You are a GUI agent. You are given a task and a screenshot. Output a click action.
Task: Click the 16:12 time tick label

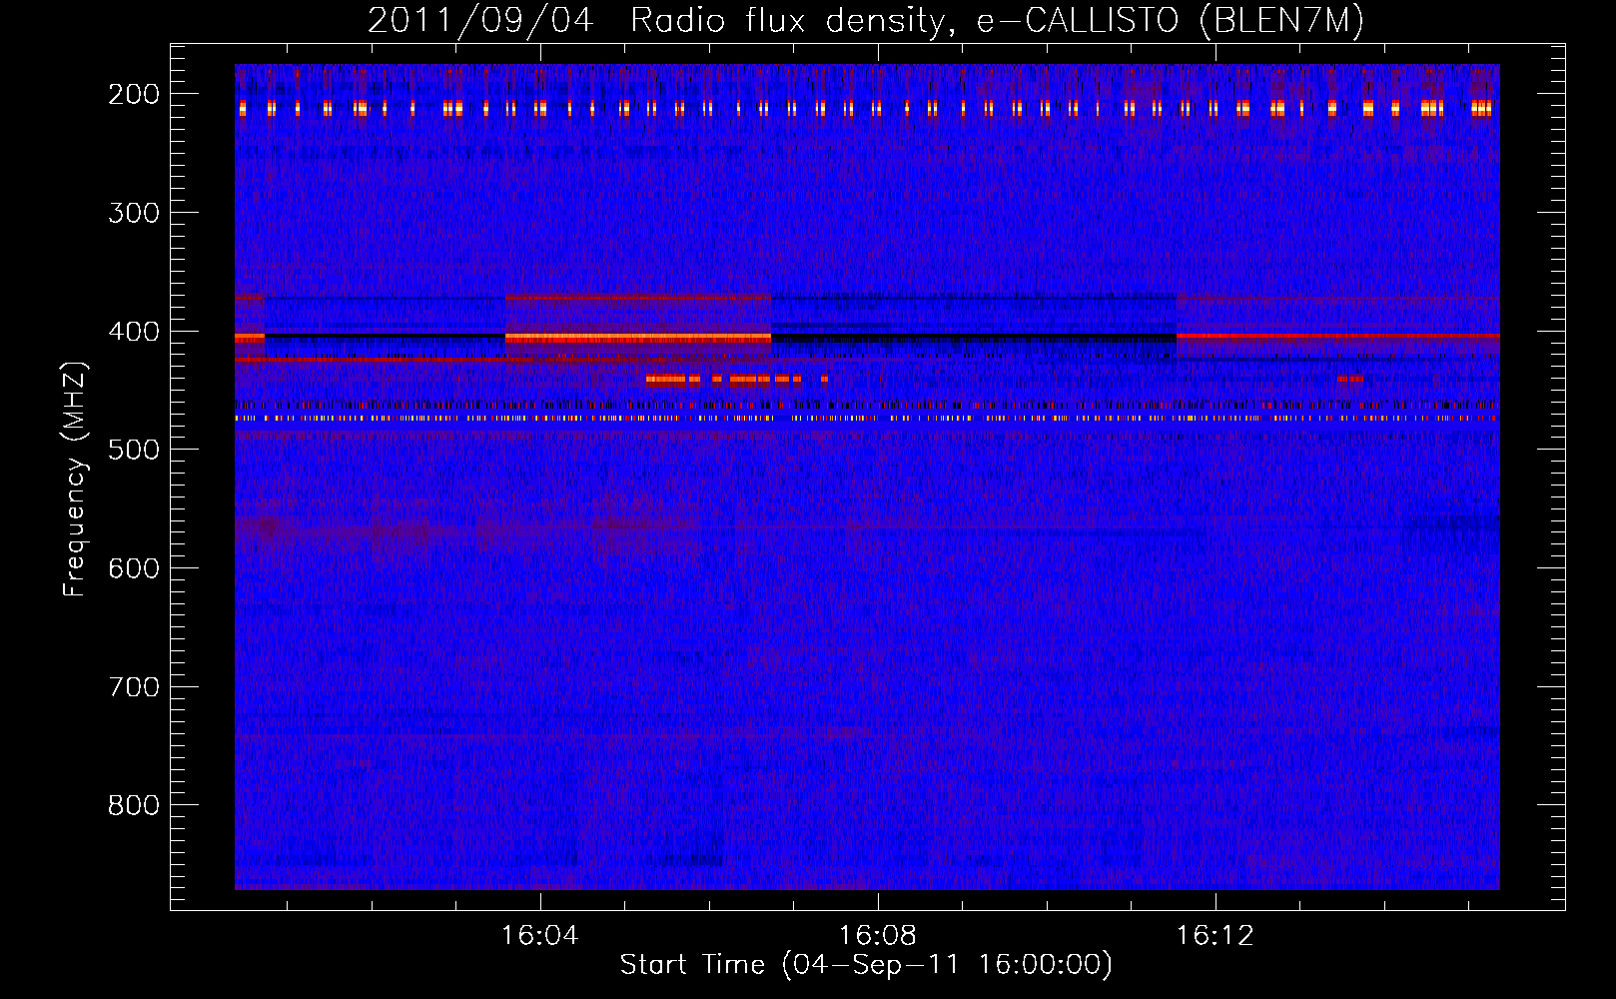[x=1215, y=936]
